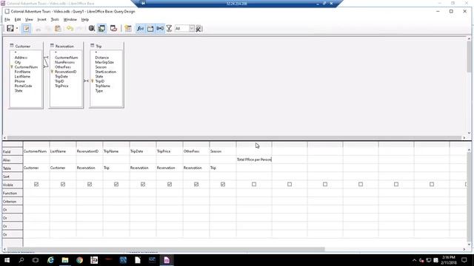The image size is (474, 266).
Task: Click the Limit value field showing All
Action: click(x=181, y=28)
